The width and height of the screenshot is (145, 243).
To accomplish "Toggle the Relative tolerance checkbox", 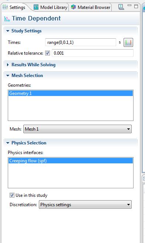I will click(x=47, y=53).
